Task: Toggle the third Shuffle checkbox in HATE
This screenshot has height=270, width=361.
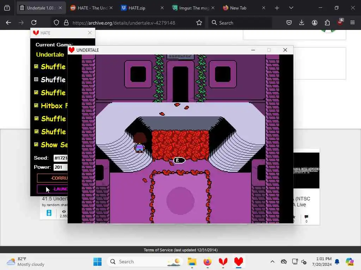Action: click(x=36, y=92)
